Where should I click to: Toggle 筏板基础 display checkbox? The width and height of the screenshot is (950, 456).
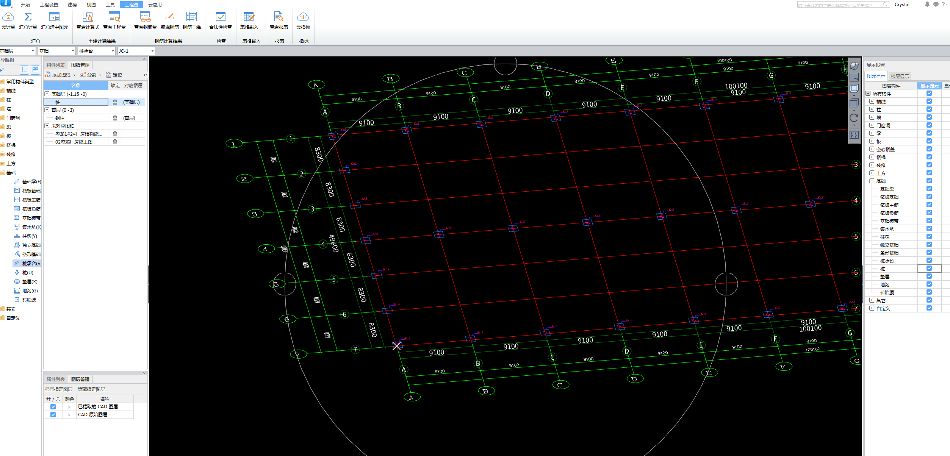point(929,197)
